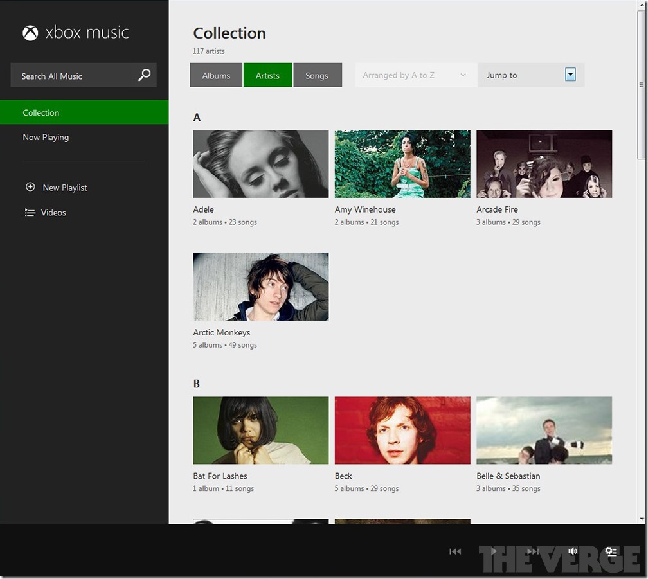Click the search magnifier icon
This screenshot has width=648, height=579.
pyautogui.click(x=144, y=75)
